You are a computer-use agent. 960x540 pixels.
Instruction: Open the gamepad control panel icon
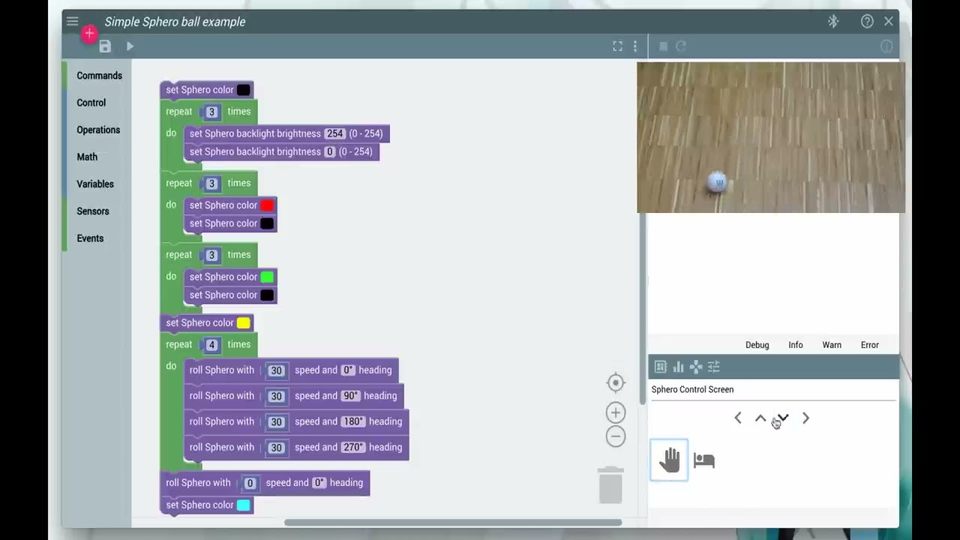[696, 367]
